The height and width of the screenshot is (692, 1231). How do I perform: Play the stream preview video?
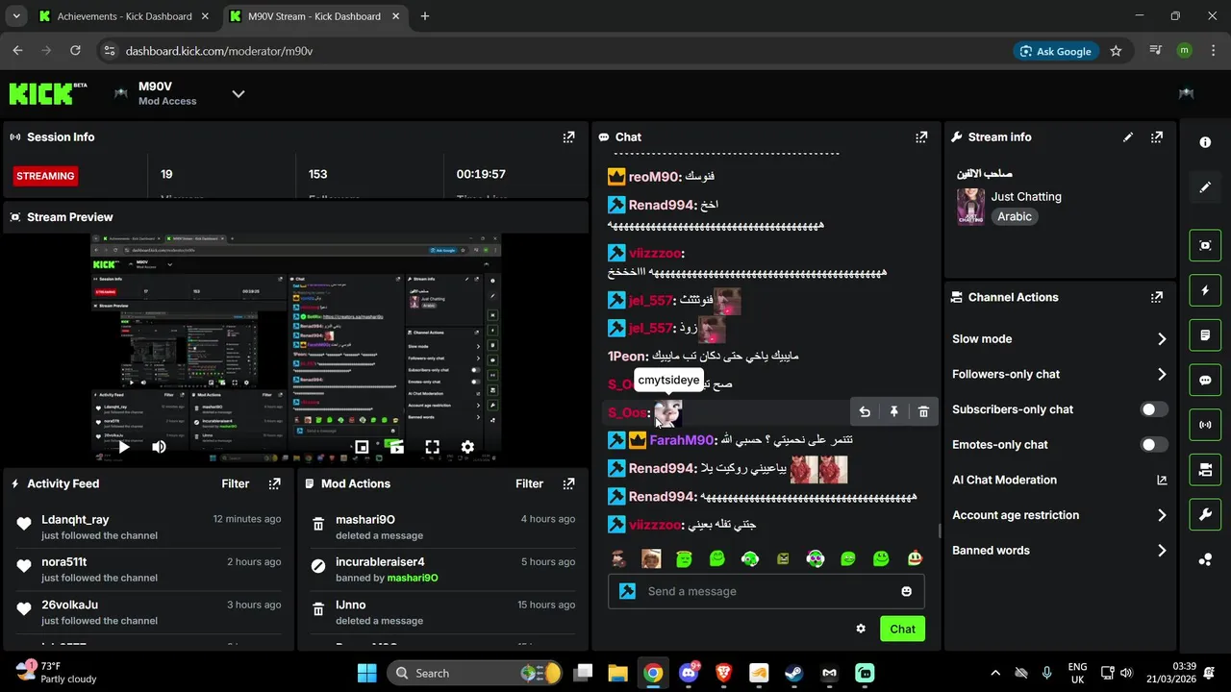coord(123,447)
